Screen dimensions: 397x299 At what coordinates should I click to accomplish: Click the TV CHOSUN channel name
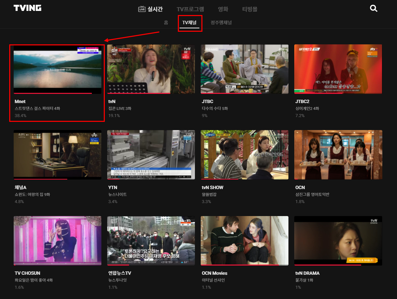[27, 273]
